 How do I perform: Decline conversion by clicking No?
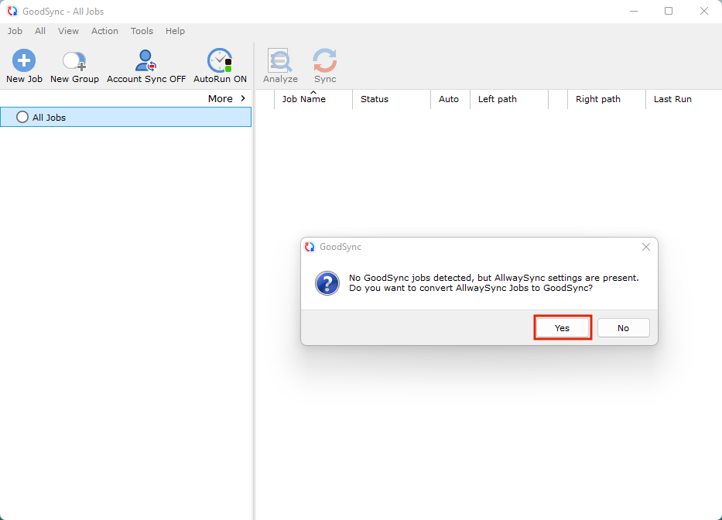point(623,327)
